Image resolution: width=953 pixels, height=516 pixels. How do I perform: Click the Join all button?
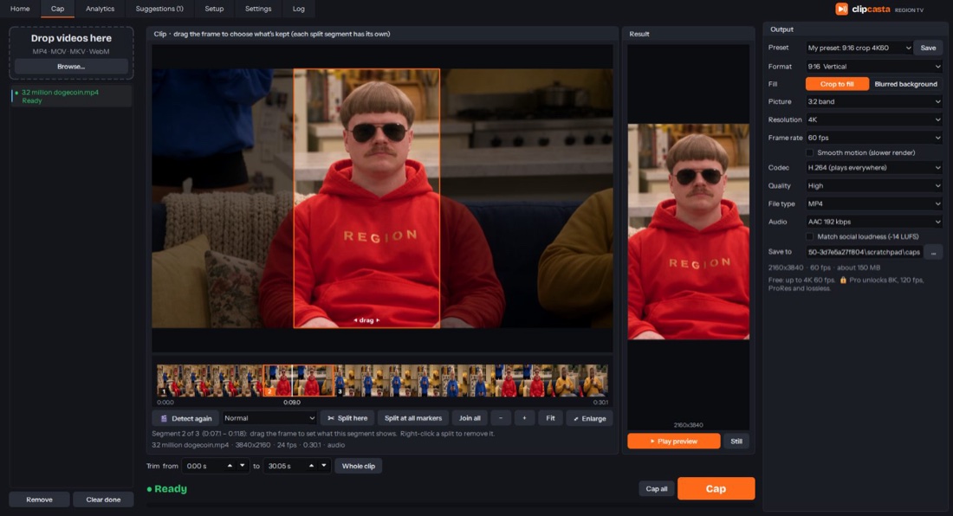tap(470, 418)
